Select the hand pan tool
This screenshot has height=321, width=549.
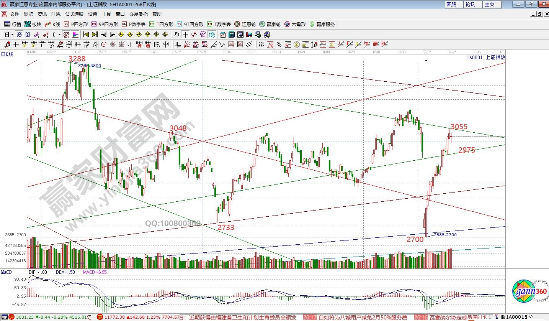coord(176,35)
